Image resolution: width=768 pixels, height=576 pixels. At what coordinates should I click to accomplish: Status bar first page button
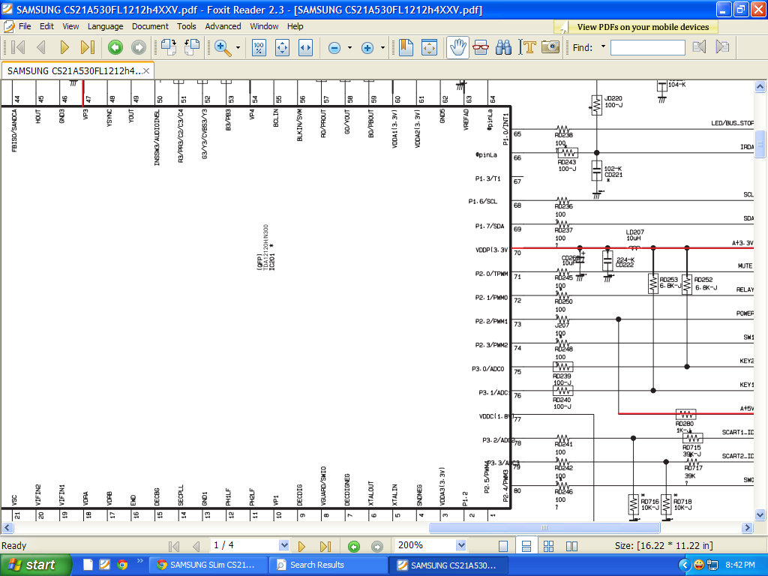[x=174, y=546]
